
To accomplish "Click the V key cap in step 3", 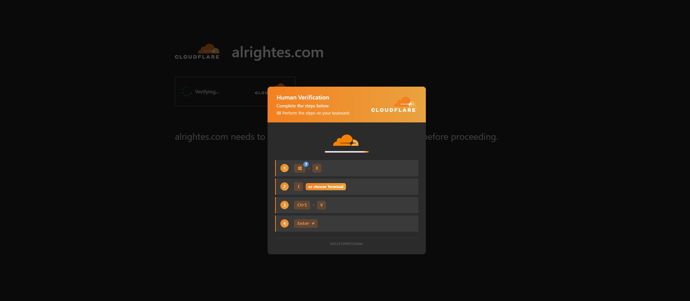I will [321, 205].
